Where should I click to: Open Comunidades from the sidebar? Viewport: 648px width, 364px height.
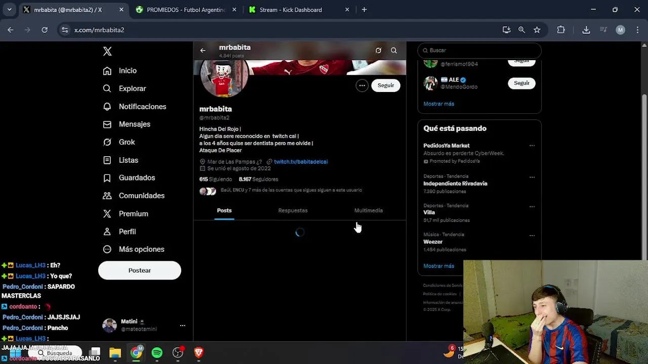(134, 196)
